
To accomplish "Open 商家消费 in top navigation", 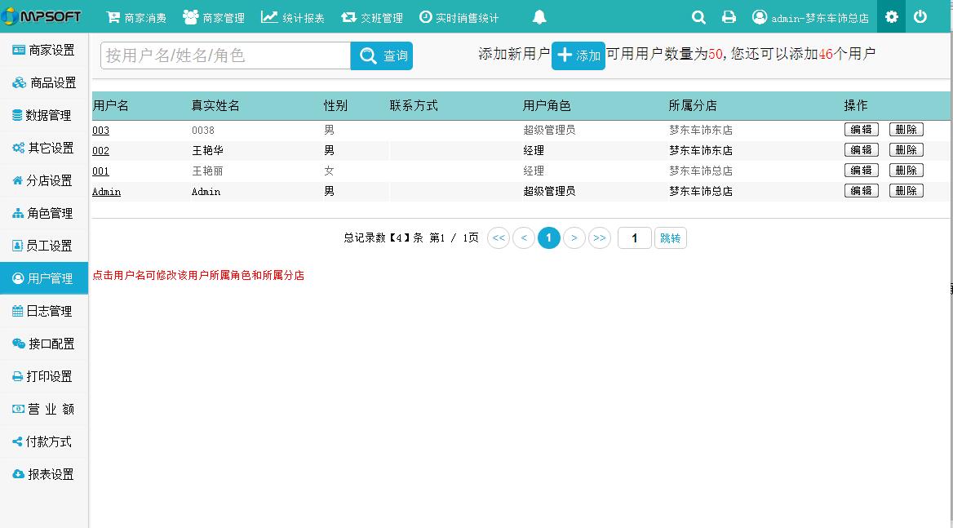I will pyautogui.click(x=136, y=17).
